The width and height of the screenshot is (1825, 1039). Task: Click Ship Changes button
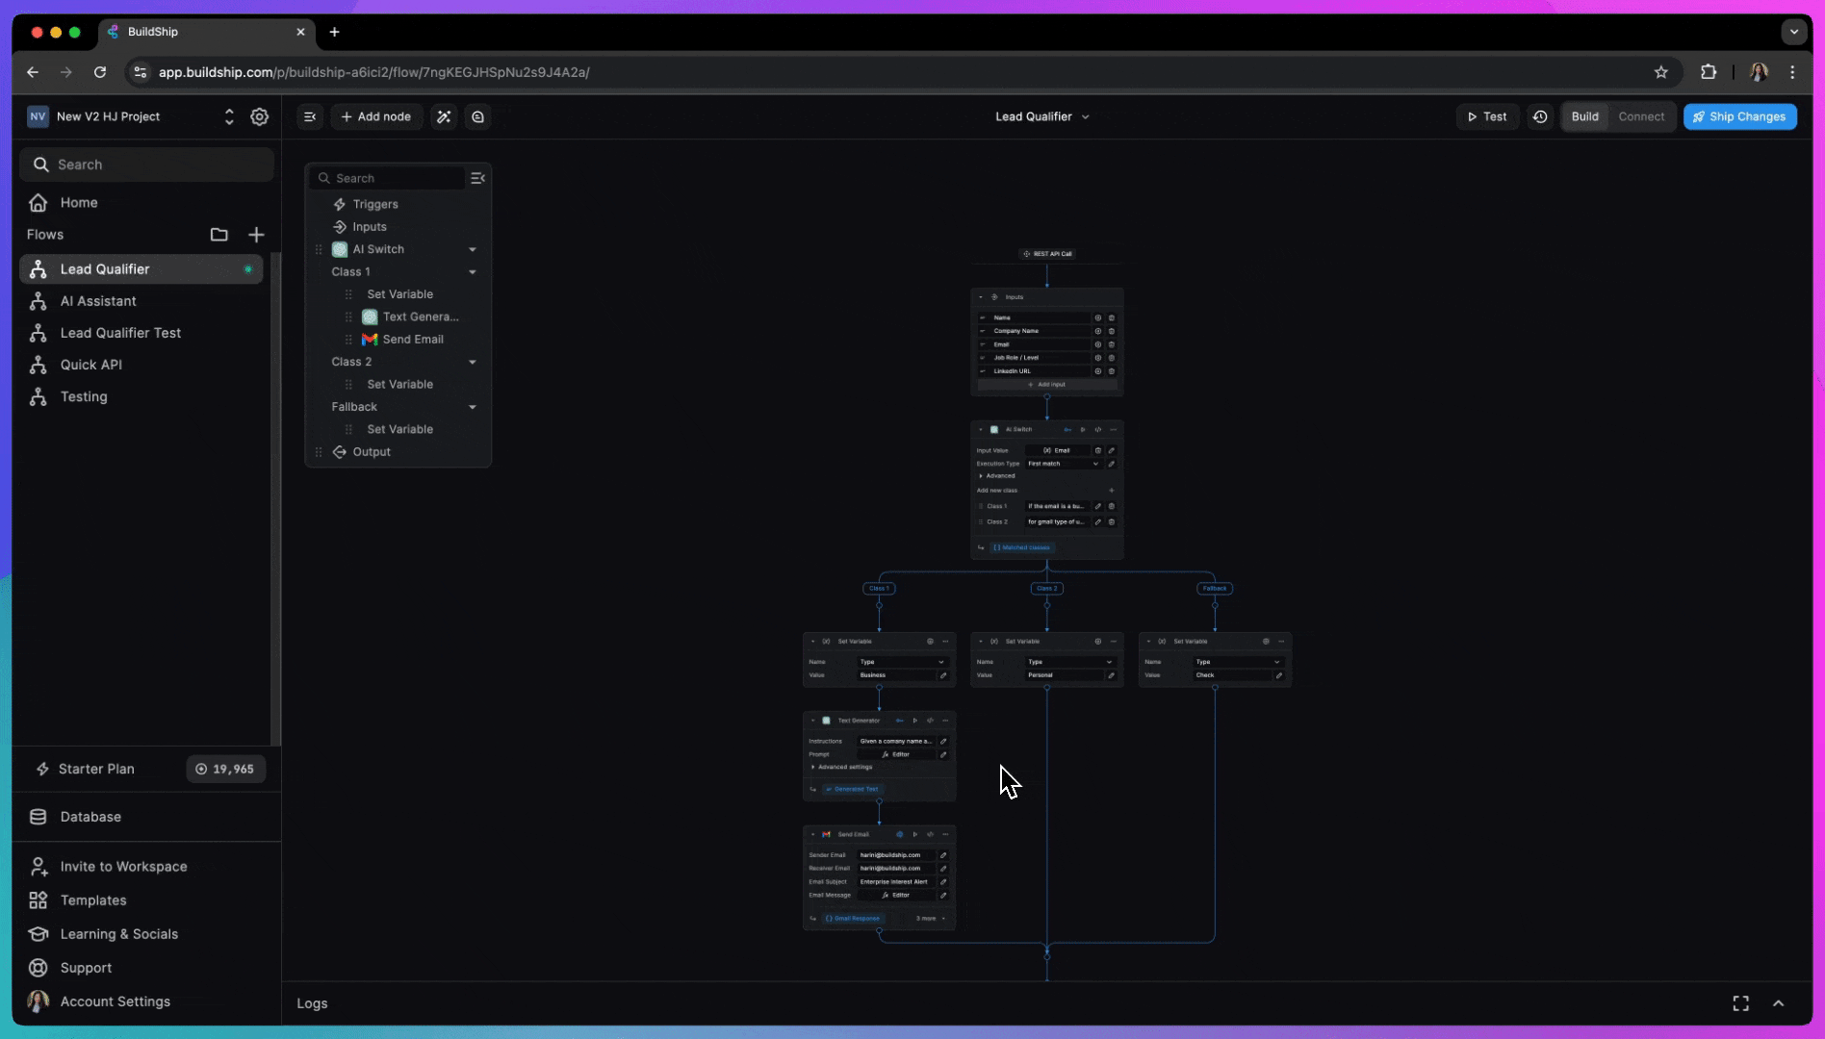(1739, 116)
